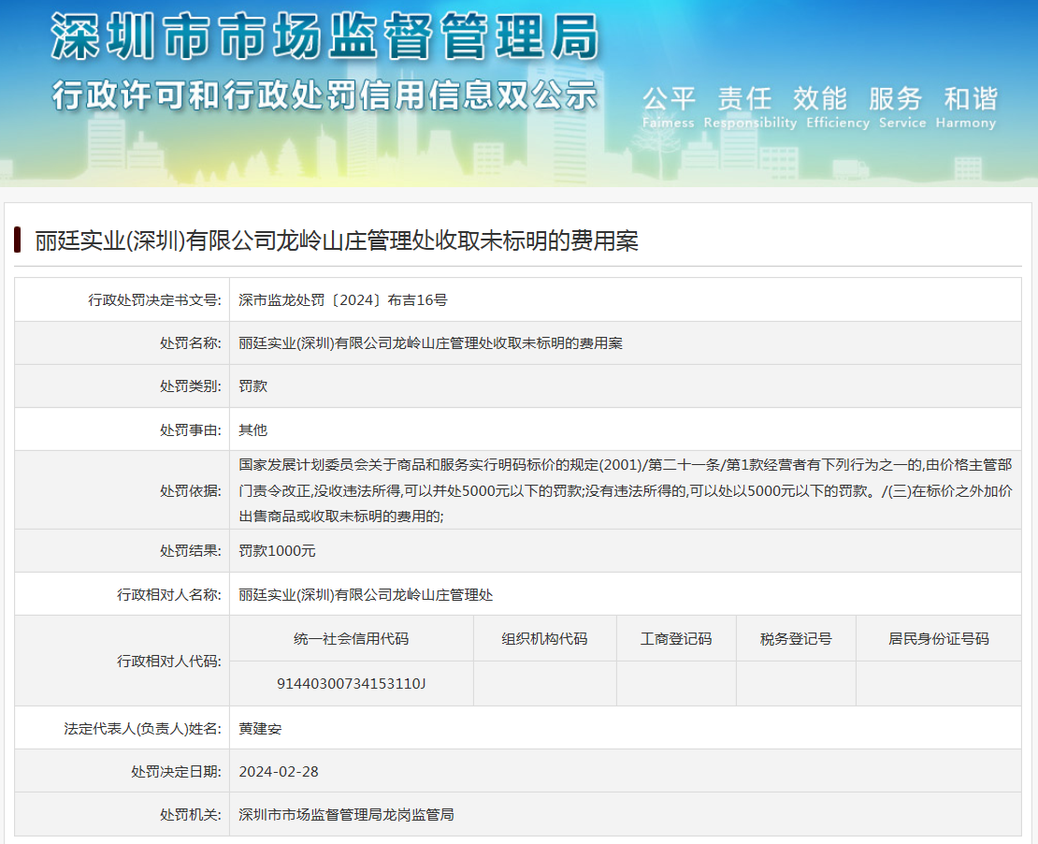Click the 居民身份证号码 column header
Screen dimensions: 1038x844
pos(939,639)
